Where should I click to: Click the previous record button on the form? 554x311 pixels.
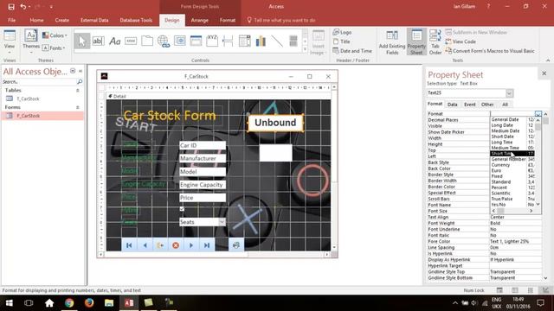coord(145,245)
